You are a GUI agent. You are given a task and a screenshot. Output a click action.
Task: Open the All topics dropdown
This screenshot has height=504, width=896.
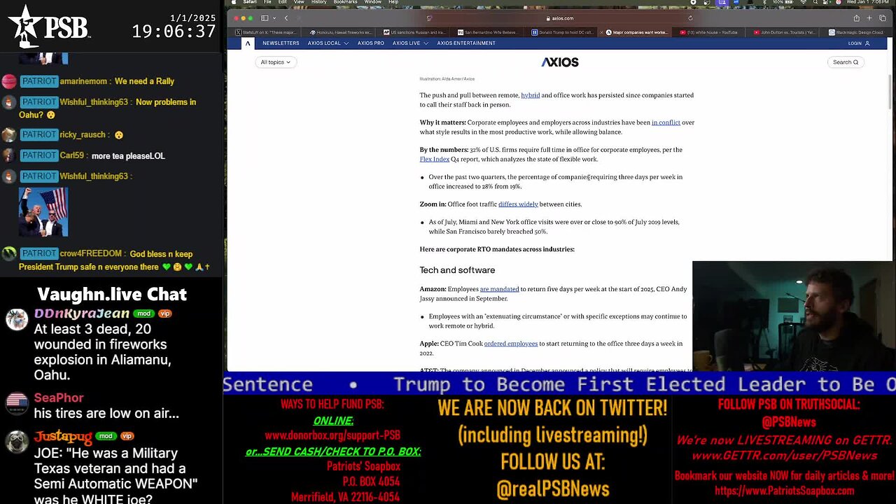[275, 62]
